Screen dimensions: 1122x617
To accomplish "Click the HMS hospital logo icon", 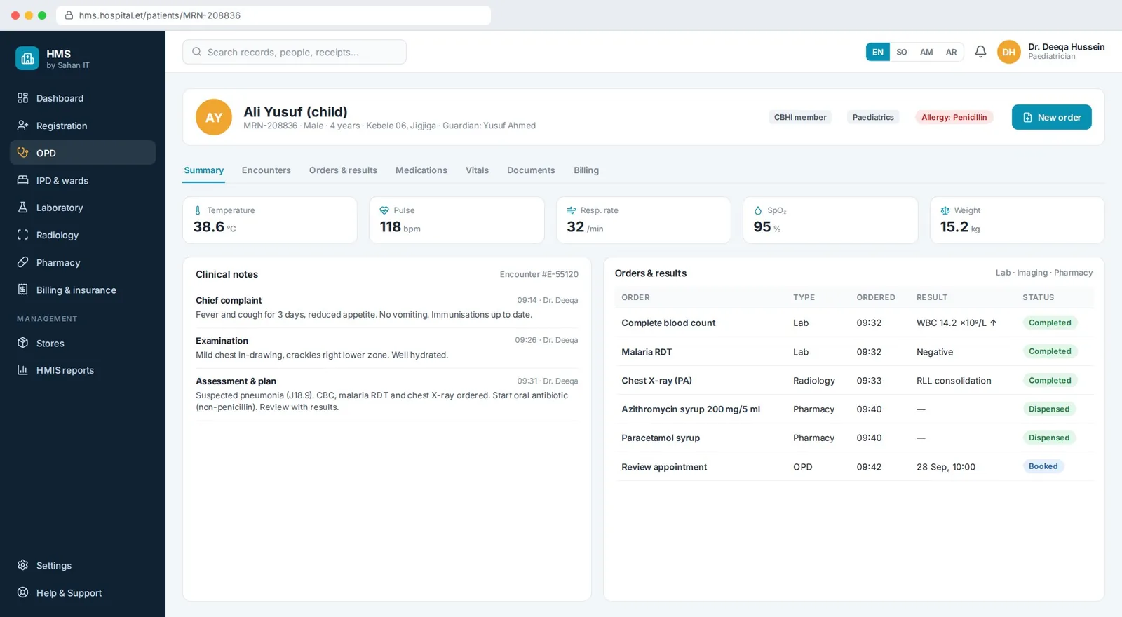I will [x=27, y=59].
